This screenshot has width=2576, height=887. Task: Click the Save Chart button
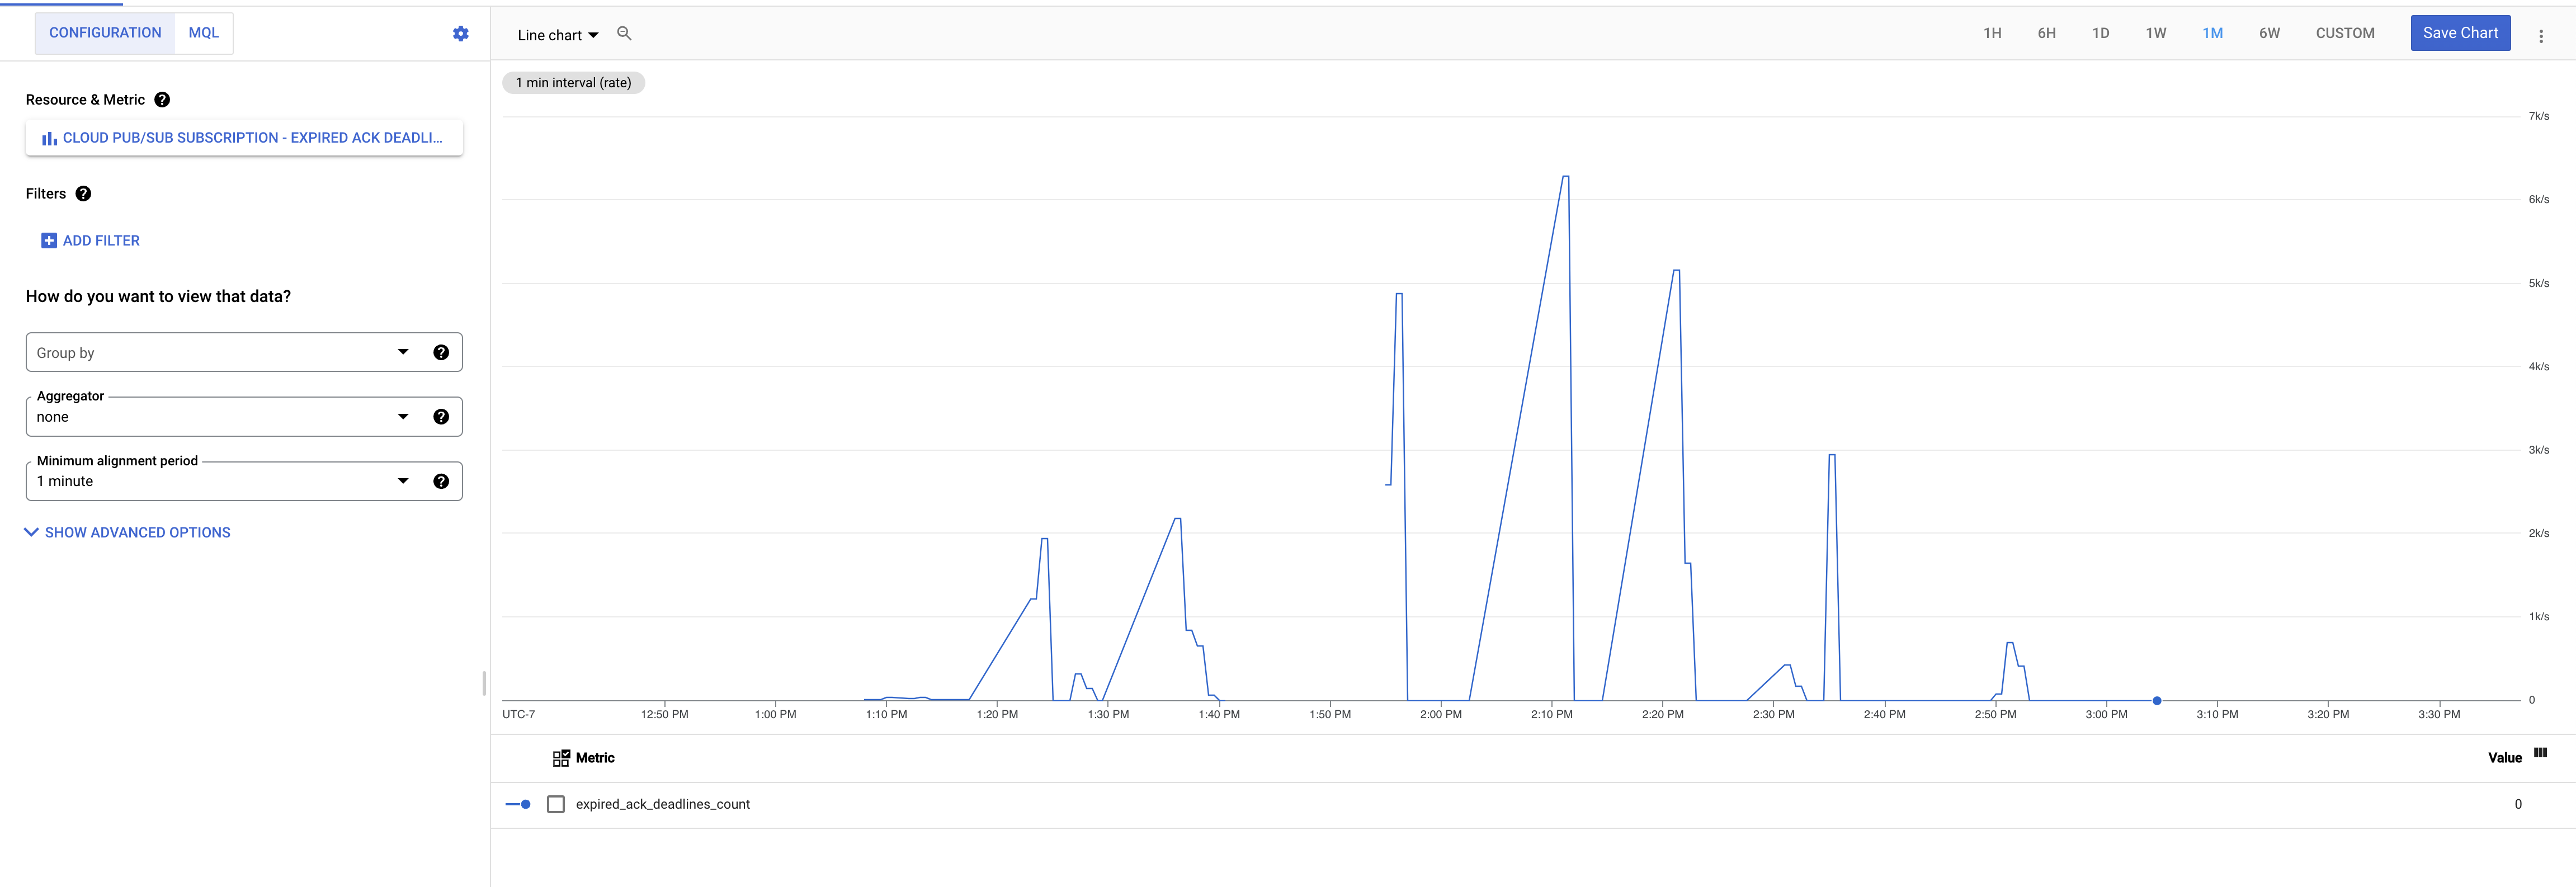[2461, 32]
